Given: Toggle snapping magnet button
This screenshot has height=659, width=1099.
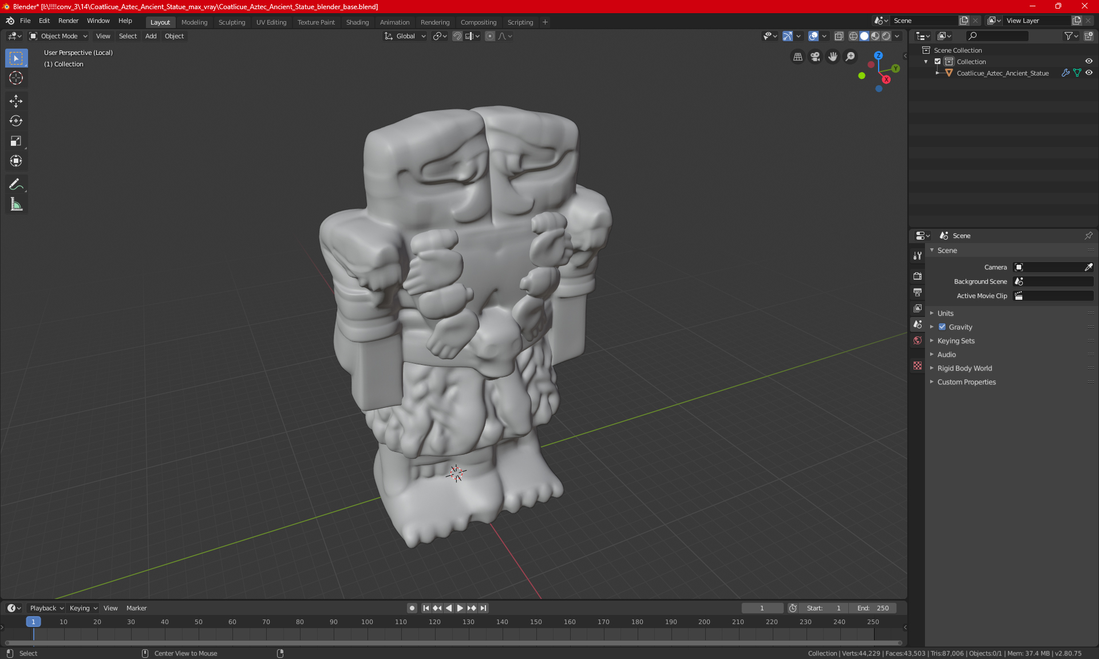Looking at the screenshot, I should (457, 36).
